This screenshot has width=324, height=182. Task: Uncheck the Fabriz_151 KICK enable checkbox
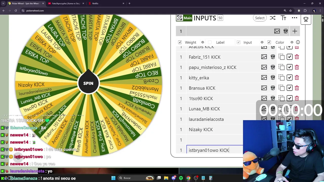[x=290, y=57]
